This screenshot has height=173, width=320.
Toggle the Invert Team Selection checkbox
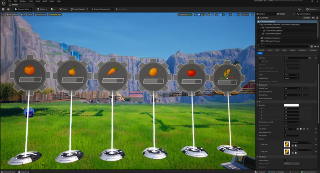pos(285,92)
